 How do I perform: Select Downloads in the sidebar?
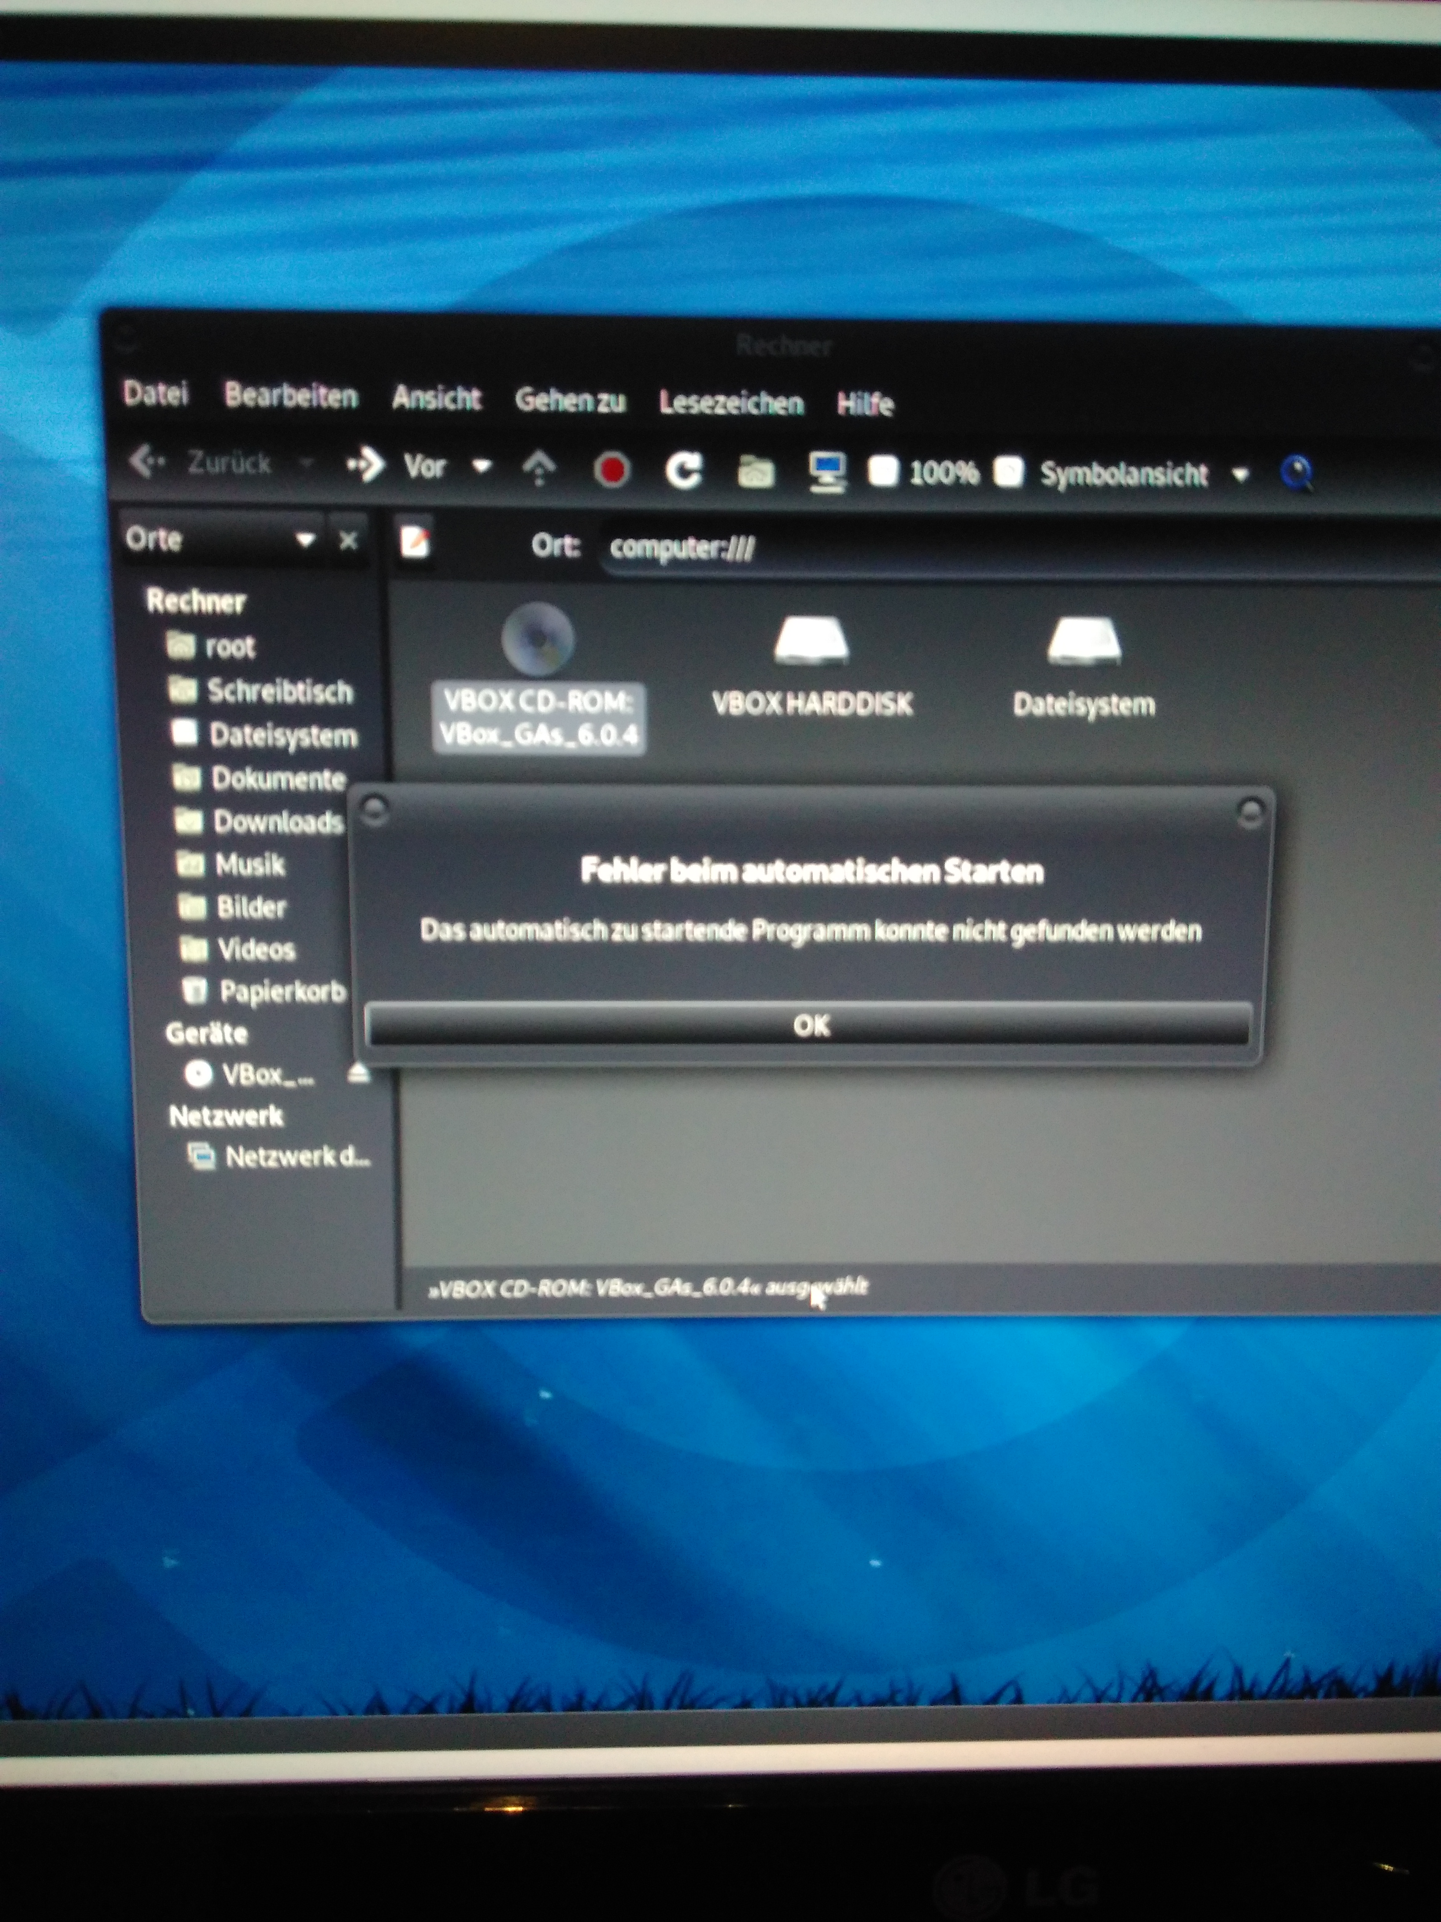(277, 821)
